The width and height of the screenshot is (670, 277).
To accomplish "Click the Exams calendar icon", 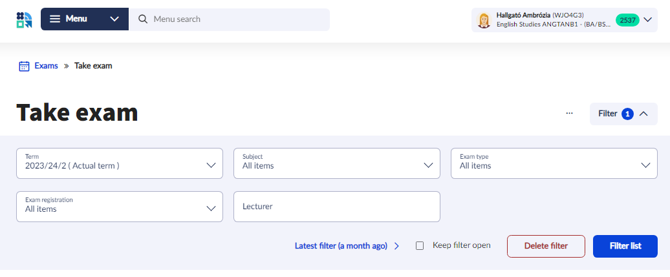I will [x=24, y=66].
